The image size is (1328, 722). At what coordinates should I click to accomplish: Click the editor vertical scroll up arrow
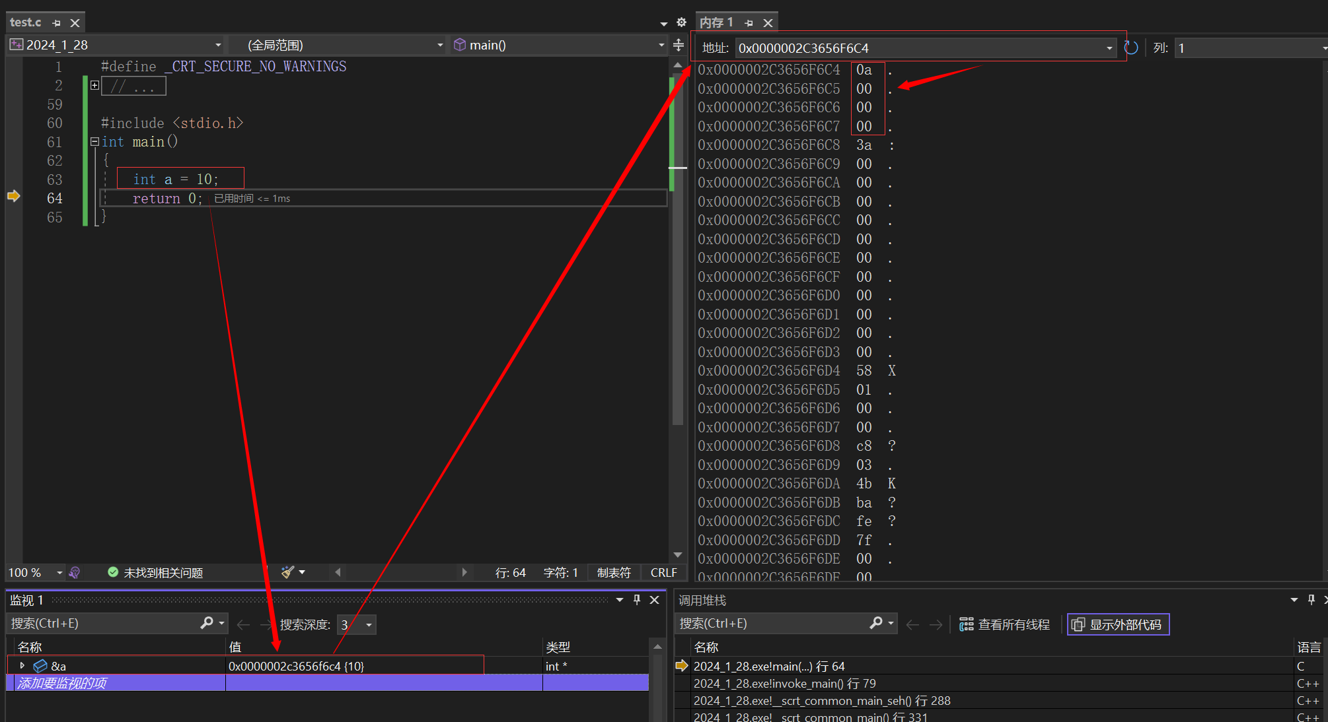point(678,65)
